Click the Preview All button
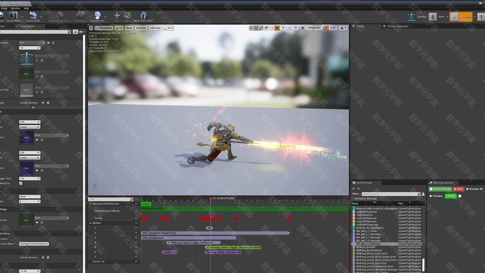 pos(474,189)
